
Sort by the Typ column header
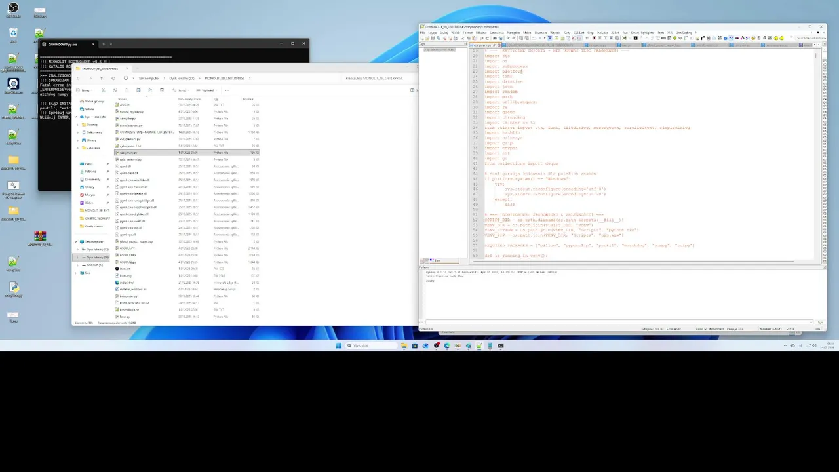(216, 99)
